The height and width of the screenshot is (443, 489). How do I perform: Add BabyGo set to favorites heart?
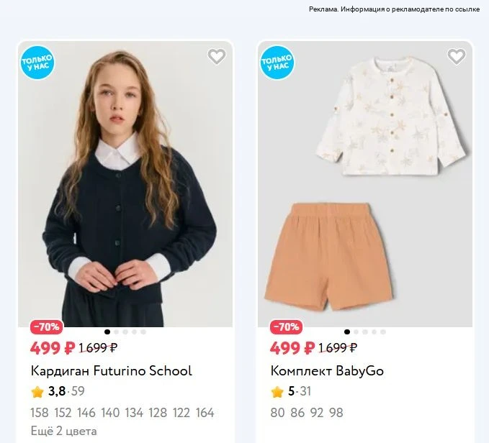pyautogui.click(x=457, y=57)
